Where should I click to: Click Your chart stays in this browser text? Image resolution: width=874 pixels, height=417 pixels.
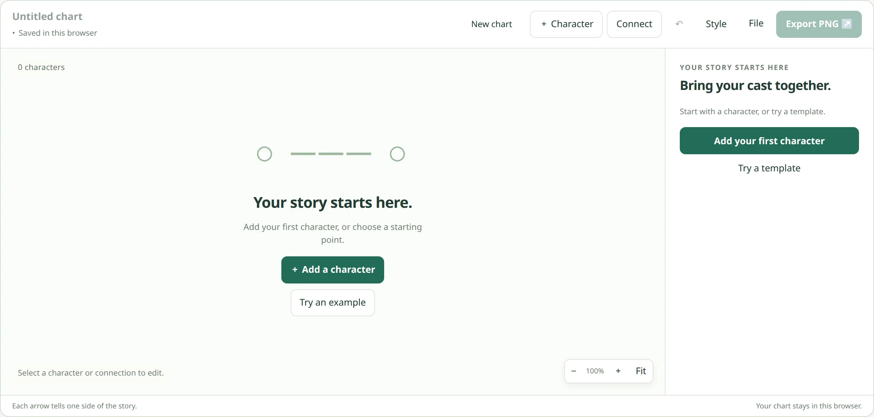tap(809, 406)
